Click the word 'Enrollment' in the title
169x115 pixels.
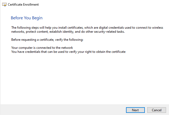click(31, 5)
